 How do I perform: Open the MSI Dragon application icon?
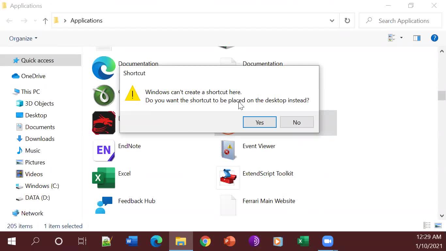tap(104, 123)
